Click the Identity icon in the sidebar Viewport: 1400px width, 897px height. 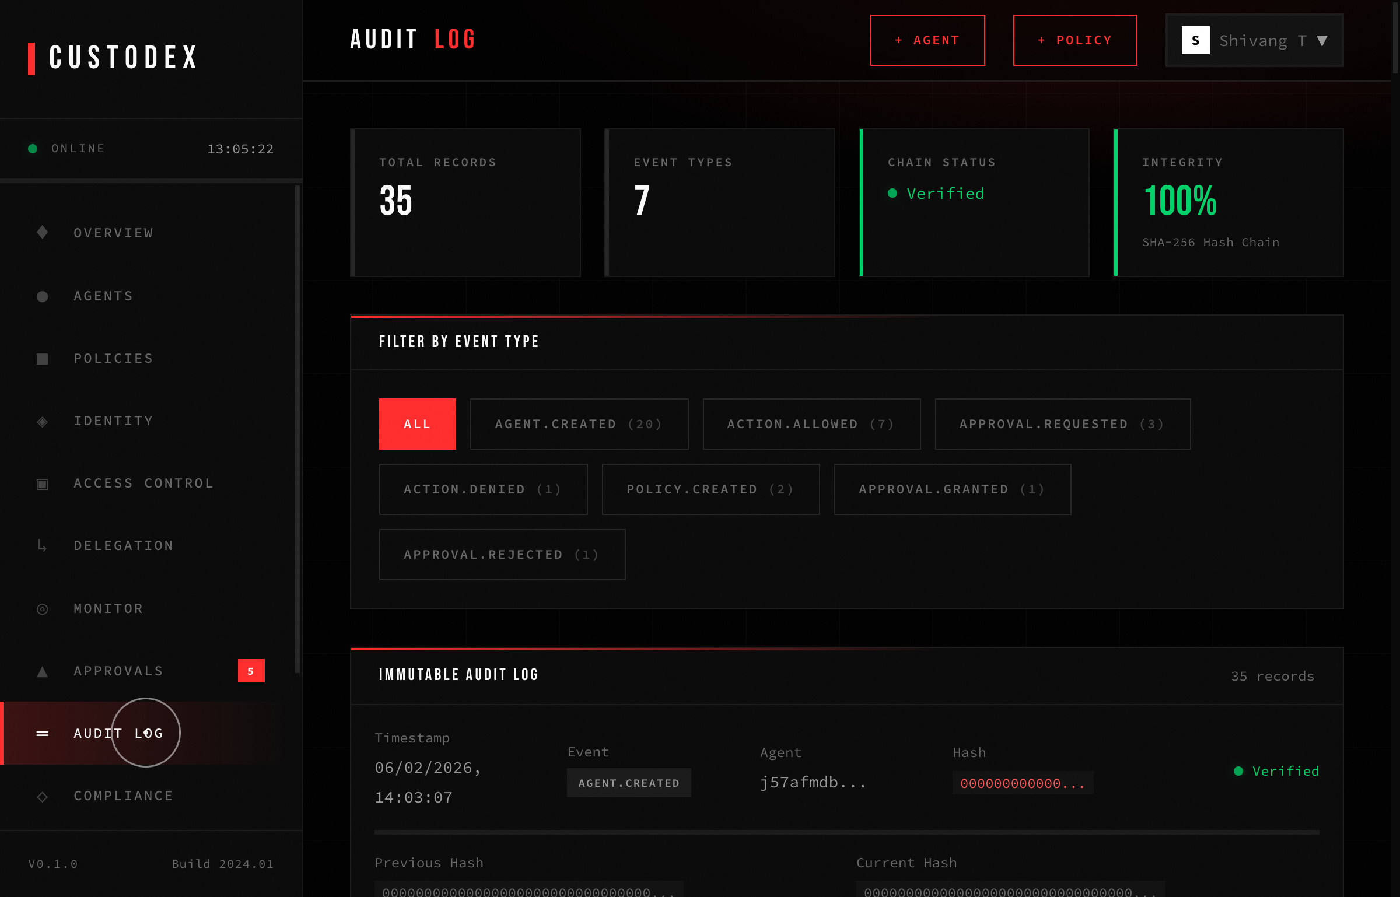(x=41, y=421)
